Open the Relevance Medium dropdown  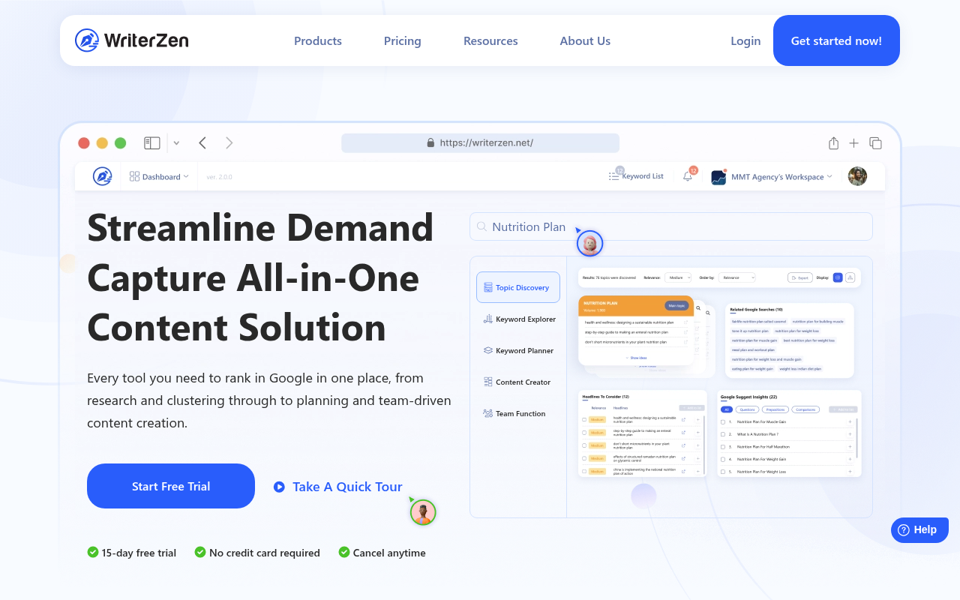(x=678, y=277)
